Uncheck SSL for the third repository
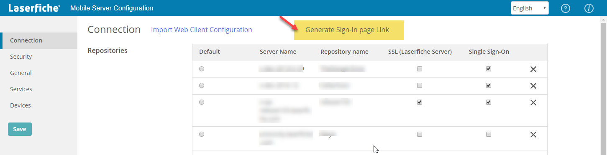 tap(420, 102)
